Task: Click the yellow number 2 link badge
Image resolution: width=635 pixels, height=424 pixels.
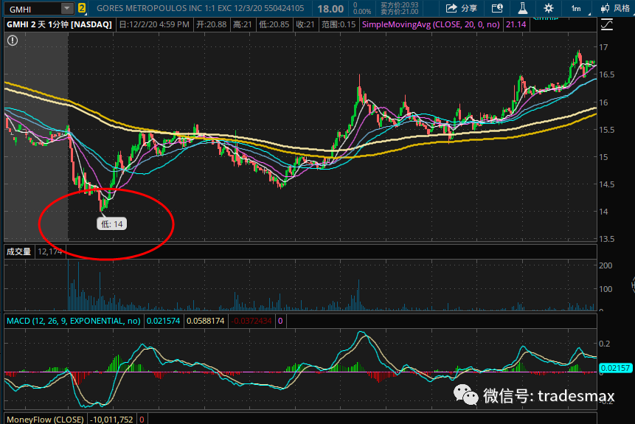Action: (x=82, y=8)
